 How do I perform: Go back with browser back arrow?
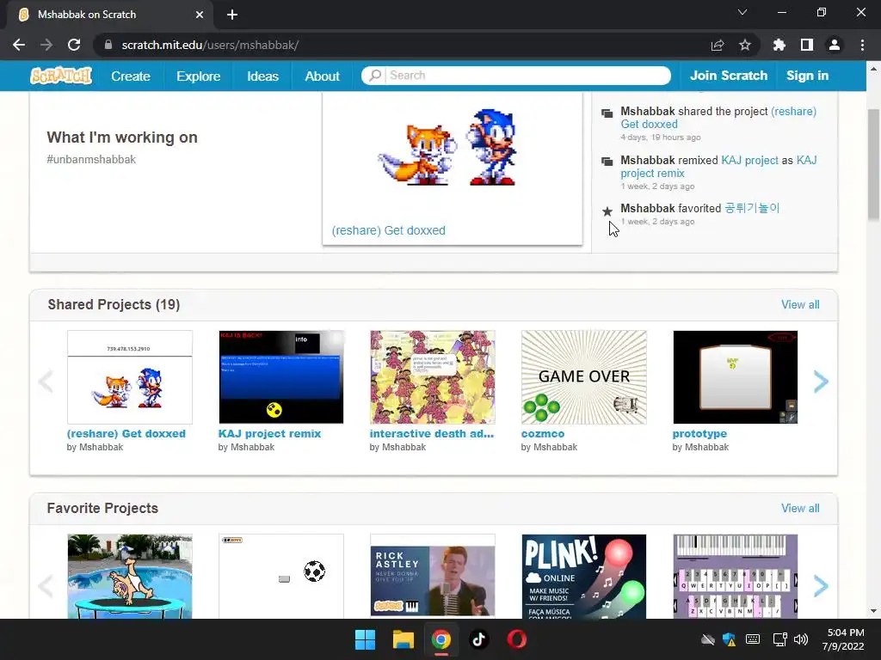[19, 45]
